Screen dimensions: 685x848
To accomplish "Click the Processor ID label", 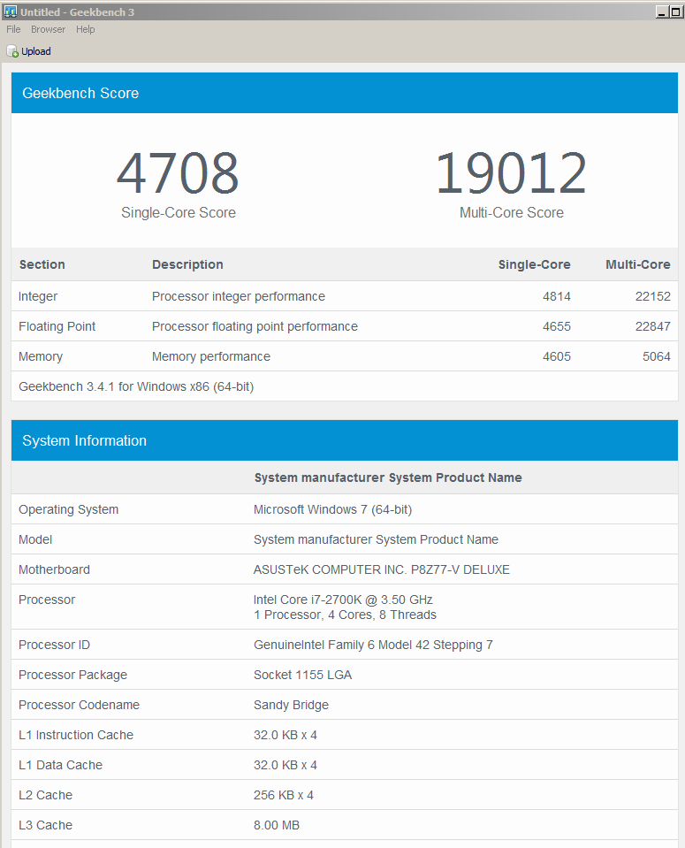I will (x=54, y=645).
